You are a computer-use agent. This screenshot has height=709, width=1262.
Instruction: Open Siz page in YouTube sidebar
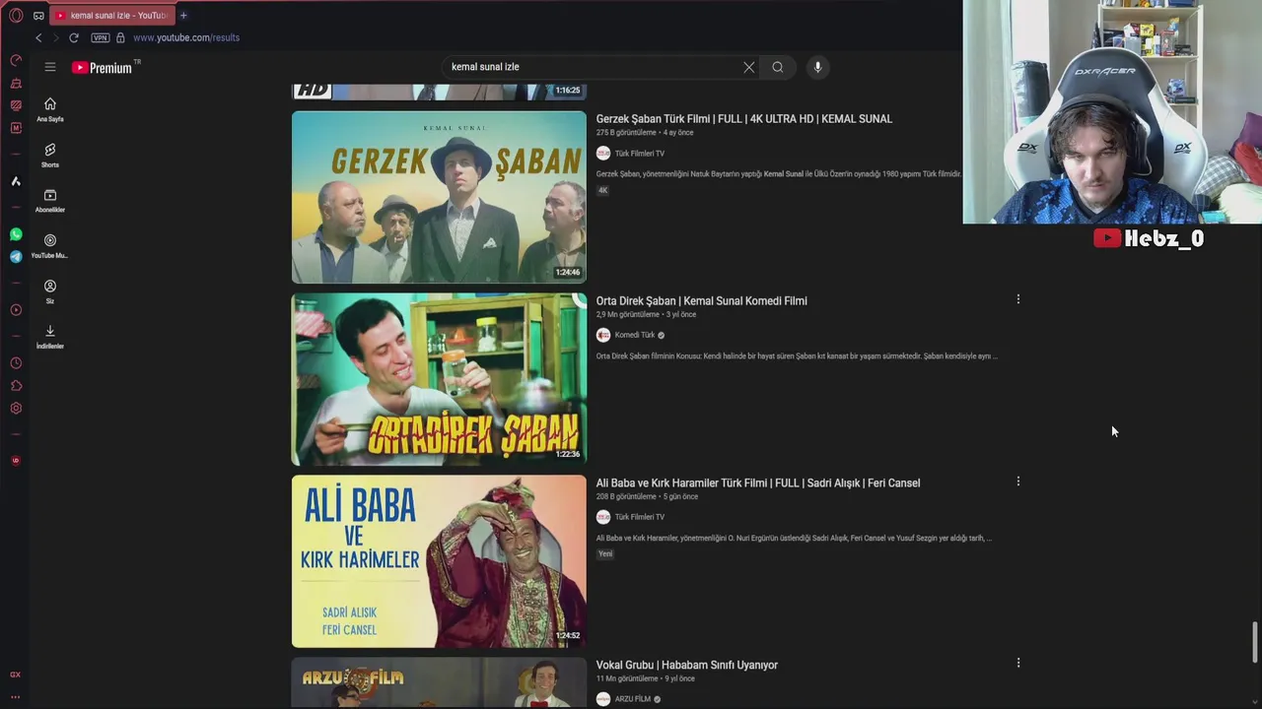(50, 291)
